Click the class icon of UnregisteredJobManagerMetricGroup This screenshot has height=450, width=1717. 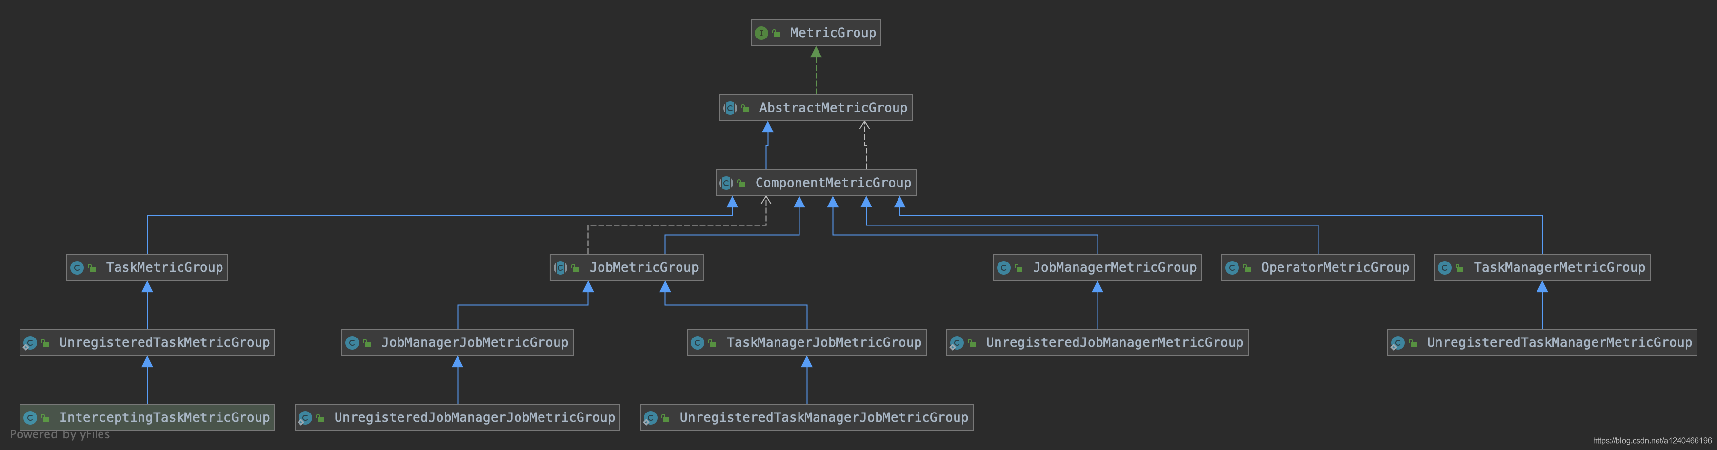[x=957, y=343]
